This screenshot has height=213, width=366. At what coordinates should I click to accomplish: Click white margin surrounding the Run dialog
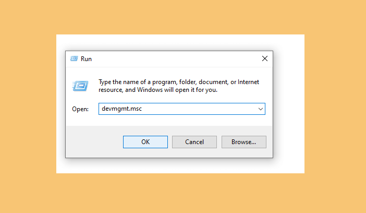pos(289,104)
